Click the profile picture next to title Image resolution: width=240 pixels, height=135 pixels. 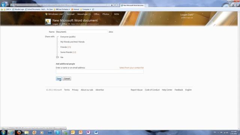48,22
